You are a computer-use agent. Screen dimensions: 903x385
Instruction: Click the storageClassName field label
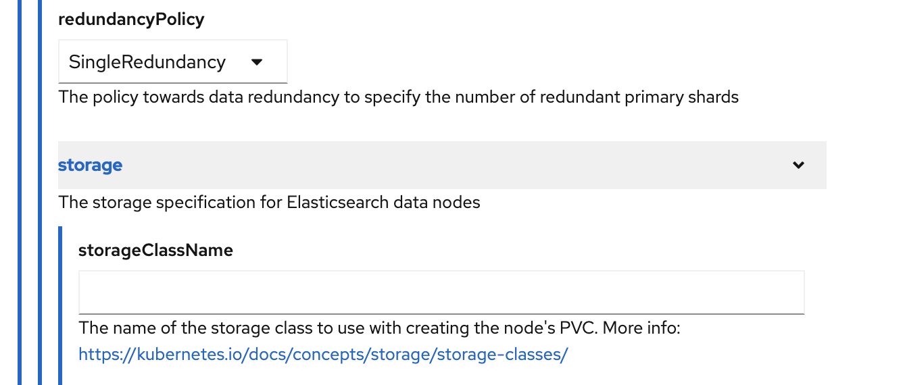155,250
